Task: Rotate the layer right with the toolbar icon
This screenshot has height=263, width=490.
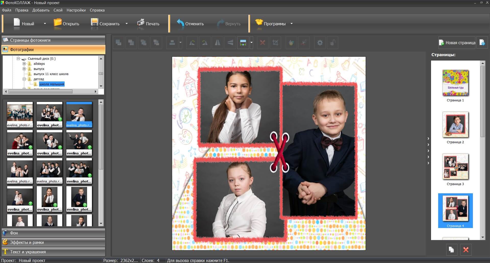Action: pyautogui.click(x=205, y=43)
